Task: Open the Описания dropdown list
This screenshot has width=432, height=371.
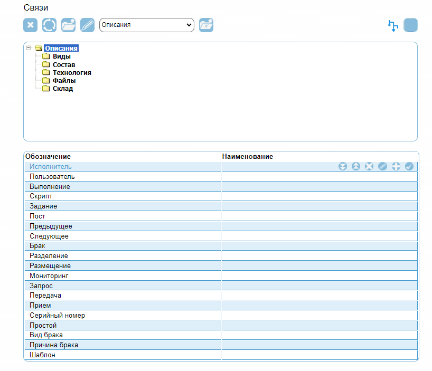Action: tap(147, 25)
